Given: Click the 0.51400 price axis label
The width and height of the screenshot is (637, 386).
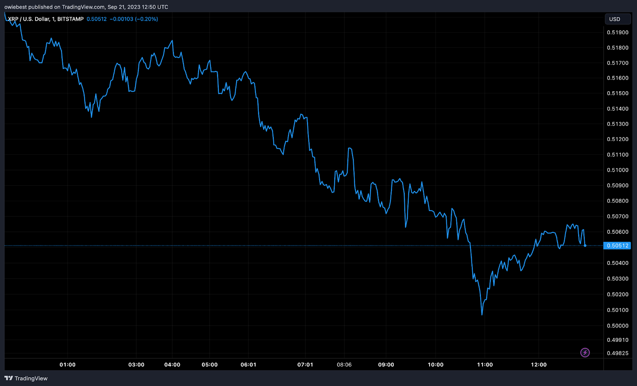Looking at the screenshot, I should (x=617, y=109).
